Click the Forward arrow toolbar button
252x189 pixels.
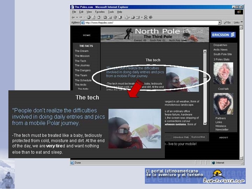(81, 17)
